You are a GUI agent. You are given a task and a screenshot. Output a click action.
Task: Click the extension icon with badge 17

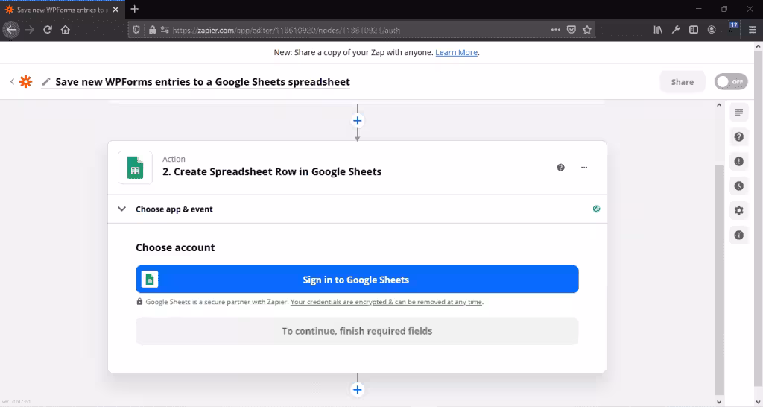coord(733,28)
